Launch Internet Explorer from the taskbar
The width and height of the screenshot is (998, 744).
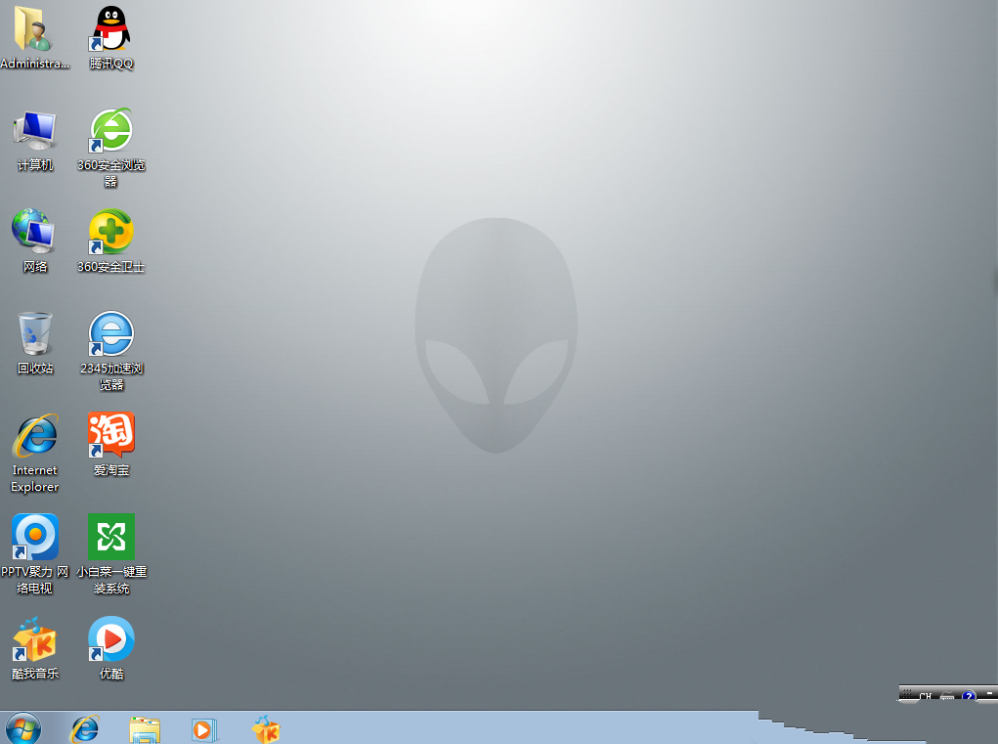click(85, 728)
